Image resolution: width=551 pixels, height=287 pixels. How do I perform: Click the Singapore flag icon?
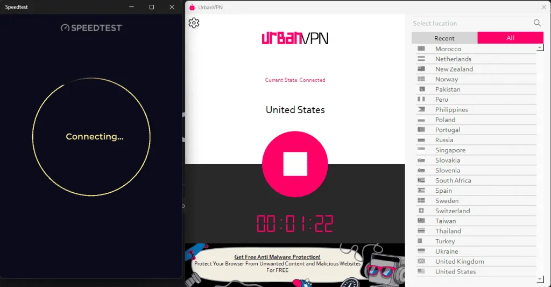(421, 150)
